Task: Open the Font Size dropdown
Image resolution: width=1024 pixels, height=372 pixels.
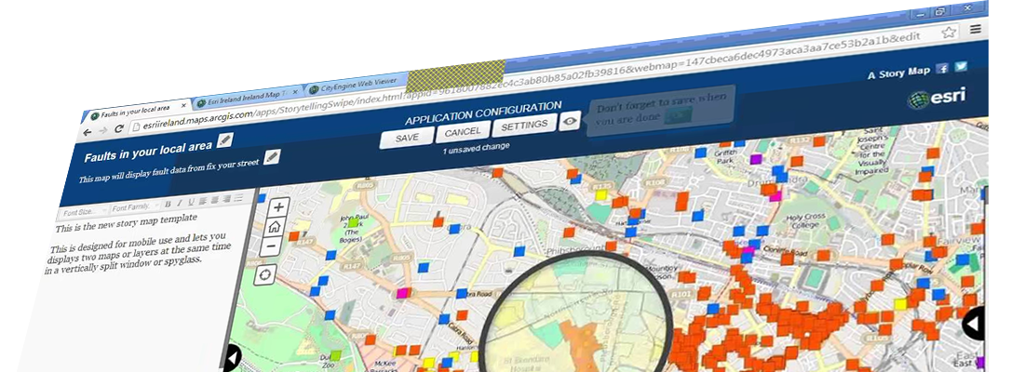Action: [x=79, y=212]
